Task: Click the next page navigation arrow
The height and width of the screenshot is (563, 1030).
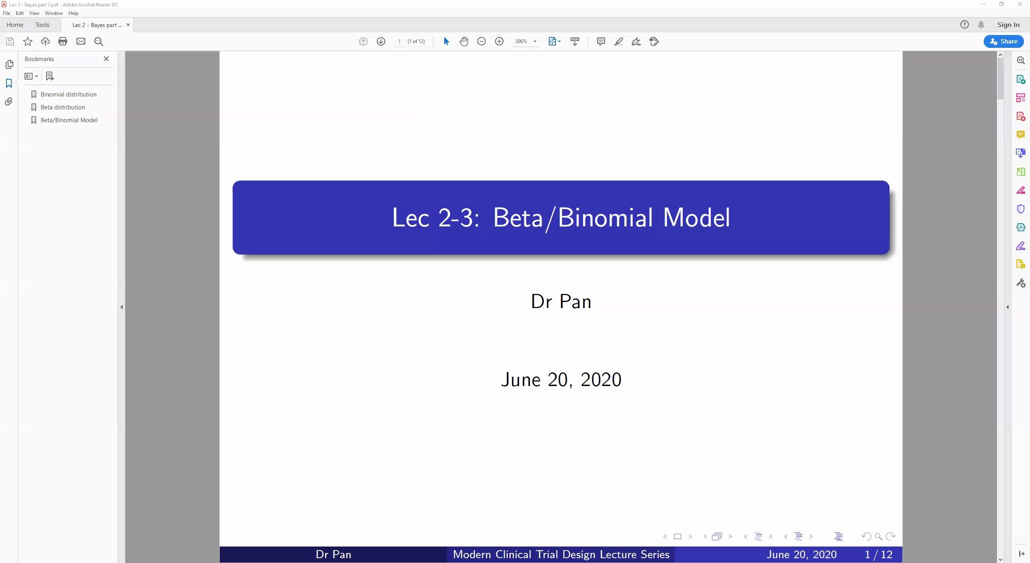Action: click(x=381, y=41)
